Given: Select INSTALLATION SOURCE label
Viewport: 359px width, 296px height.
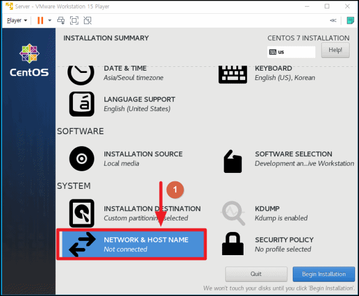Looking at the screenshot, I should pyautogui.click(x=143, y=154).
